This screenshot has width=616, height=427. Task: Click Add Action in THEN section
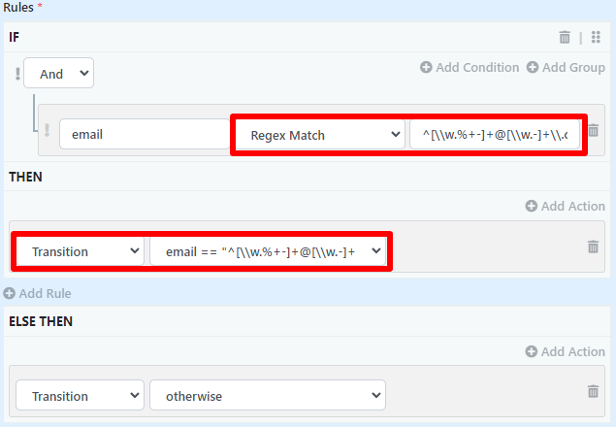click(x=565, y=206)
